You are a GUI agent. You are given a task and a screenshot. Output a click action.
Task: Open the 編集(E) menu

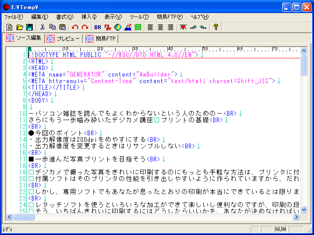point(40,17)
